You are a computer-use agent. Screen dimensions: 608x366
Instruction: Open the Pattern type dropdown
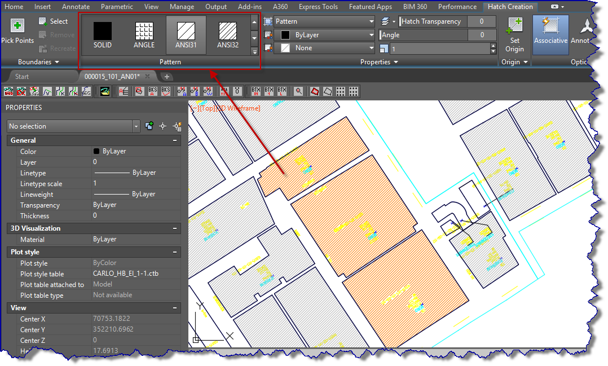click(x=323, y=21)
